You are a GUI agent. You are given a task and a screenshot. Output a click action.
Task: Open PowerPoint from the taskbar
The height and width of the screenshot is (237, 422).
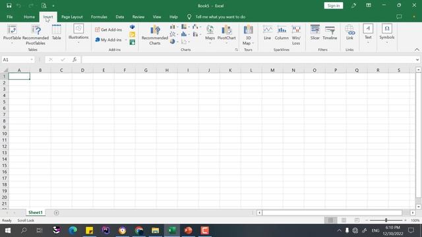[188, 230]
